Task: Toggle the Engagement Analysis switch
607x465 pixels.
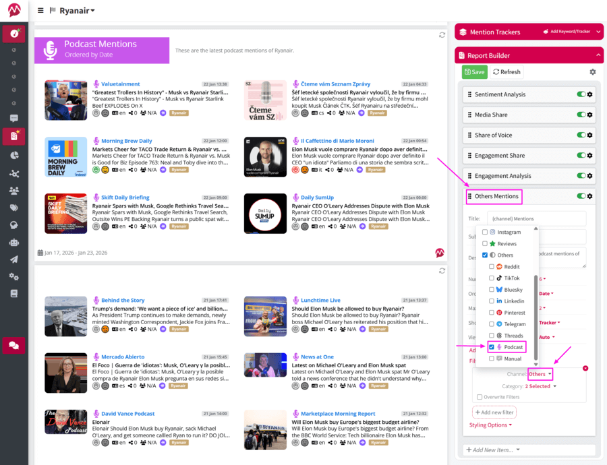Action: tap(581, 176)
